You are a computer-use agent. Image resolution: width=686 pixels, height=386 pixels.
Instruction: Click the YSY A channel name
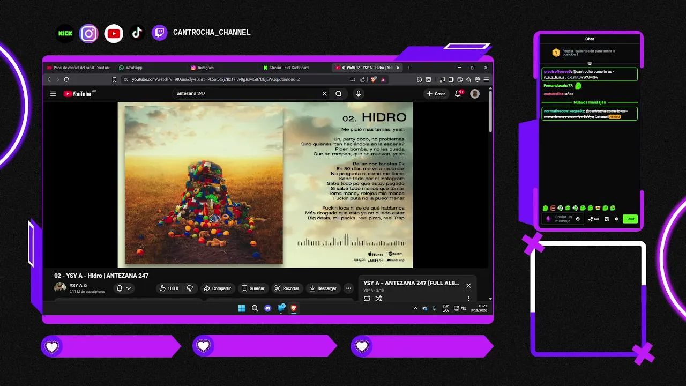[76, 286]
